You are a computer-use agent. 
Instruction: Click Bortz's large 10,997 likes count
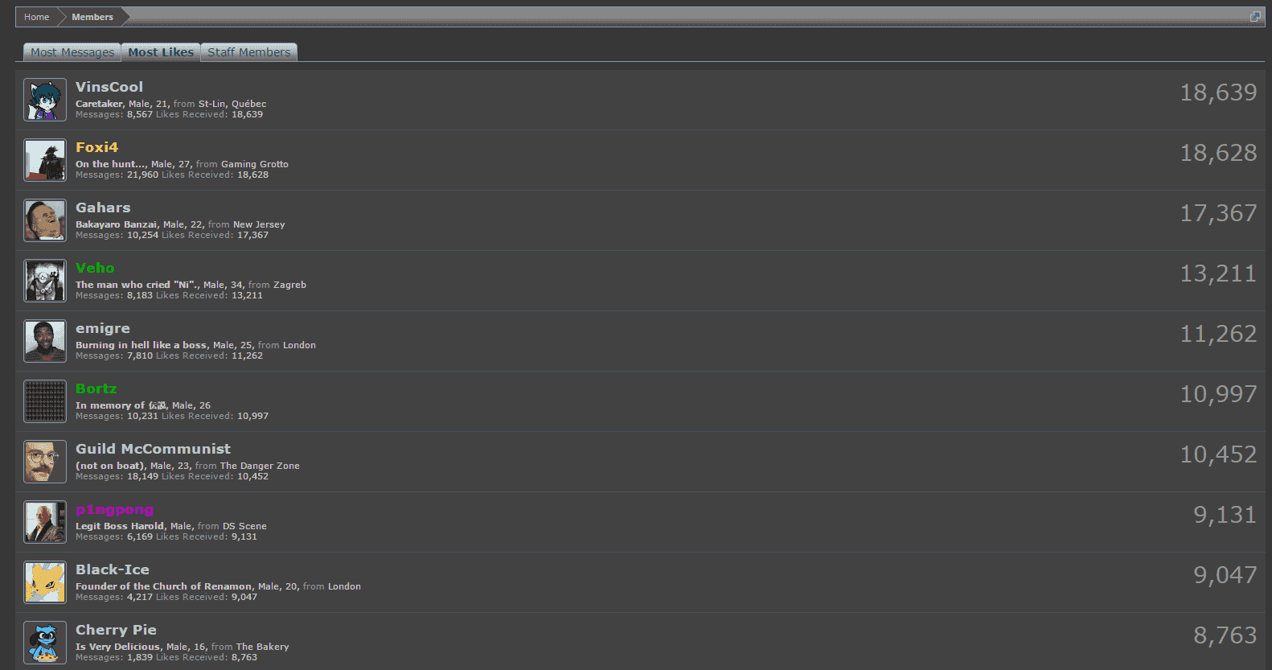(1218, 394)
